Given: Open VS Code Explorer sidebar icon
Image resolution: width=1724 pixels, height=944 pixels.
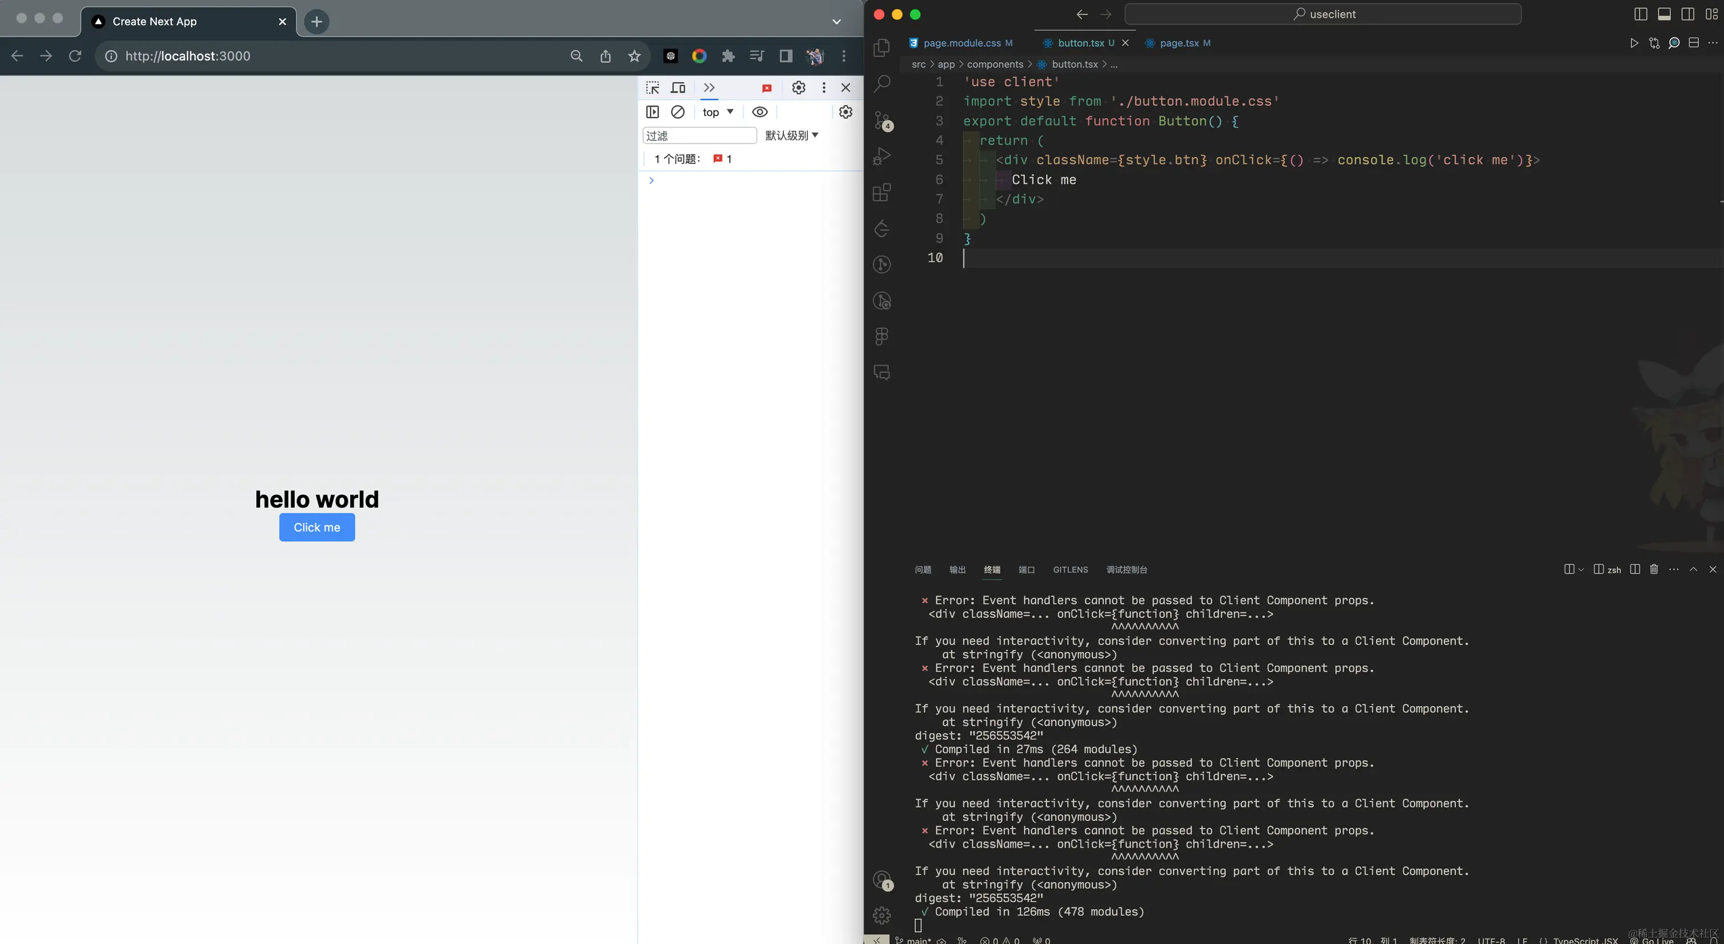Looking at the screenshot, I should 882,47.
